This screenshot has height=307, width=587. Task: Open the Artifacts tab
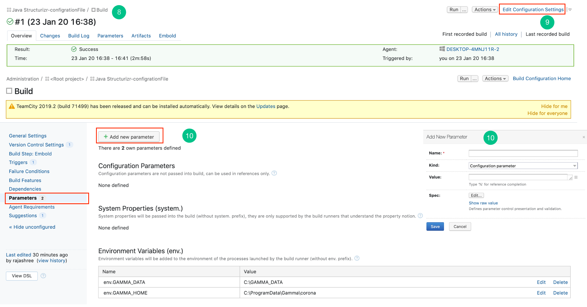tap(141, 36)
